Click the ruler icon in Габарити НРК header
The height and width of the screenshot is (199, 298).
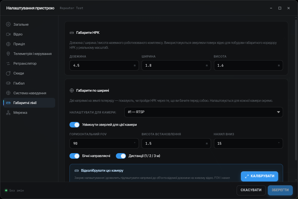point(72,33)
